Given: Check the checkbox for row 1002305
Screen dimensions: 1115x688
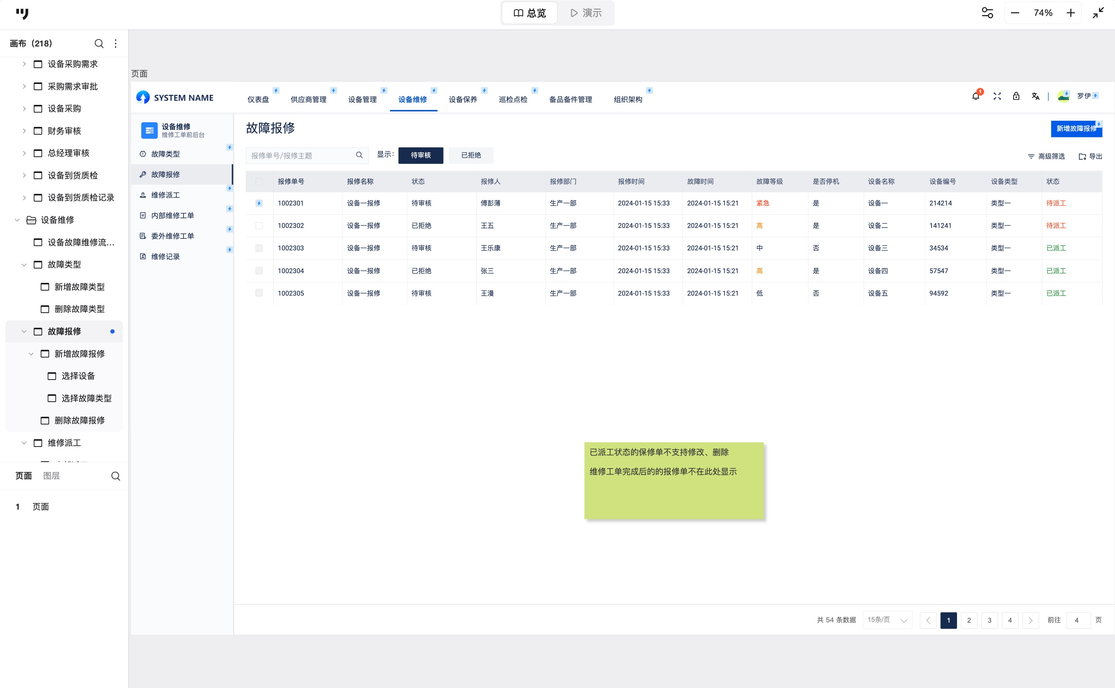Looking at the screenshot, I should (x=259, y=293).
